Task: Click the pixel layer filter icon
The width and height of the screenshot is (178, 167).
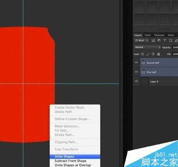Action: (153, 40)
